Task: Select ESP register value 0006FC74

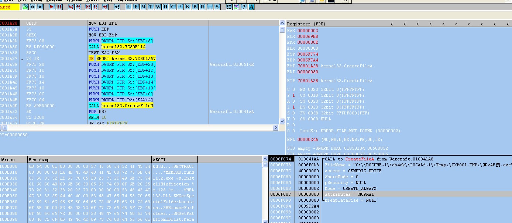Action: [x=308, y=54]
